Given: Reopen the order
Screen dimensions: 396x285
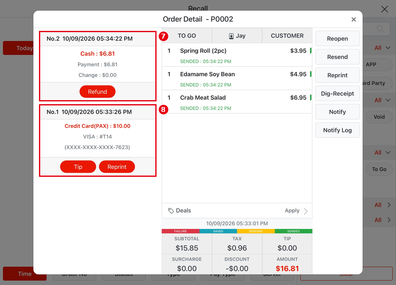Looking at the screenshot, I should point(338,39).
